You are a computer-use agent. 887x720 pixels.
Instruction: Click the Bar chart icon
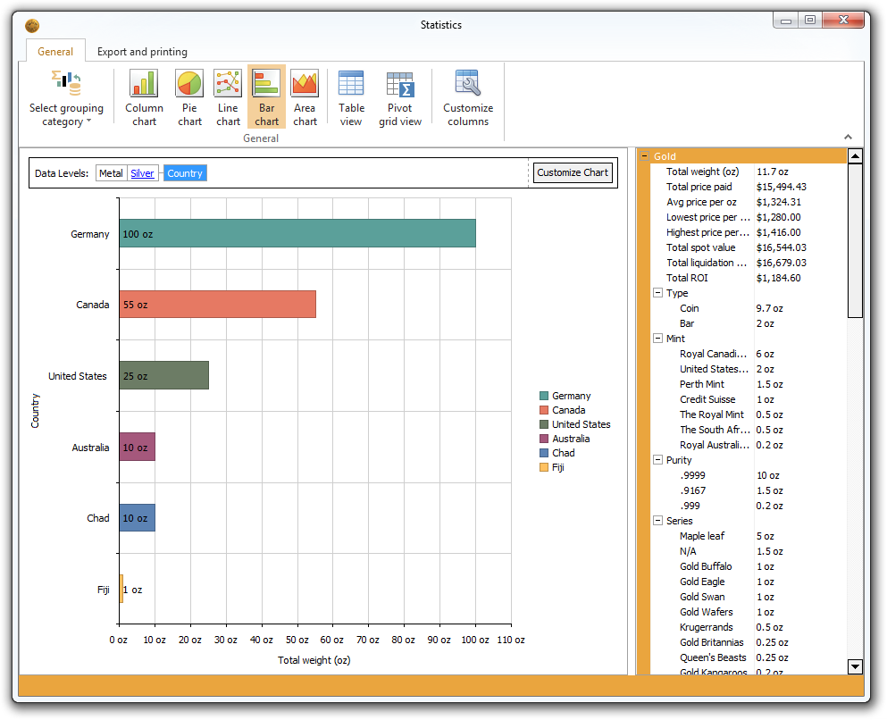(x=265, y=96)
